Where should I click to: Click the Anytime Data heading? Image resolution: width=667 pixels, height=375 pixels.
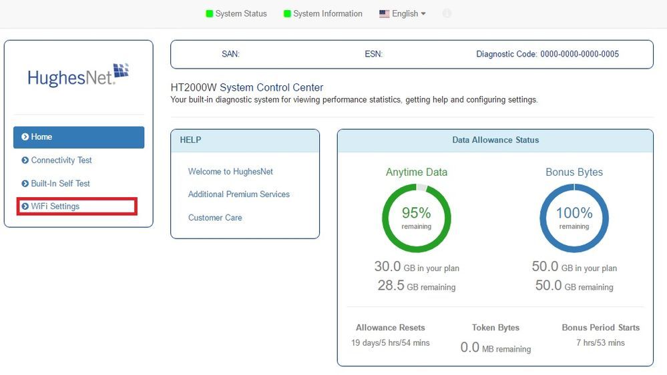click(417, 173)
